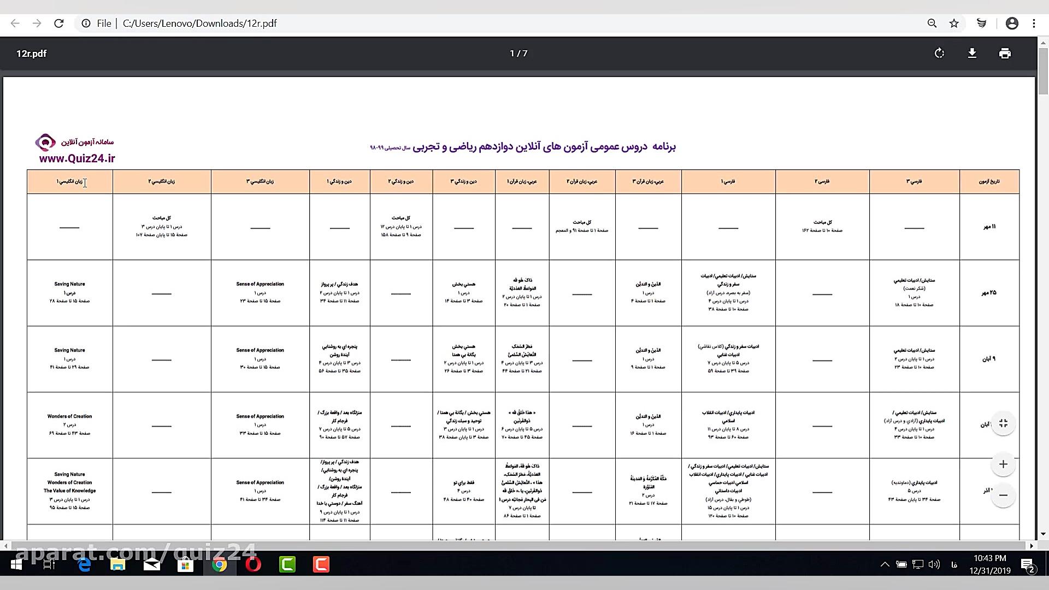Screen dimensions: 1049x590
Task: Open the file info panel in the address bar
Action: click(86, 23)
